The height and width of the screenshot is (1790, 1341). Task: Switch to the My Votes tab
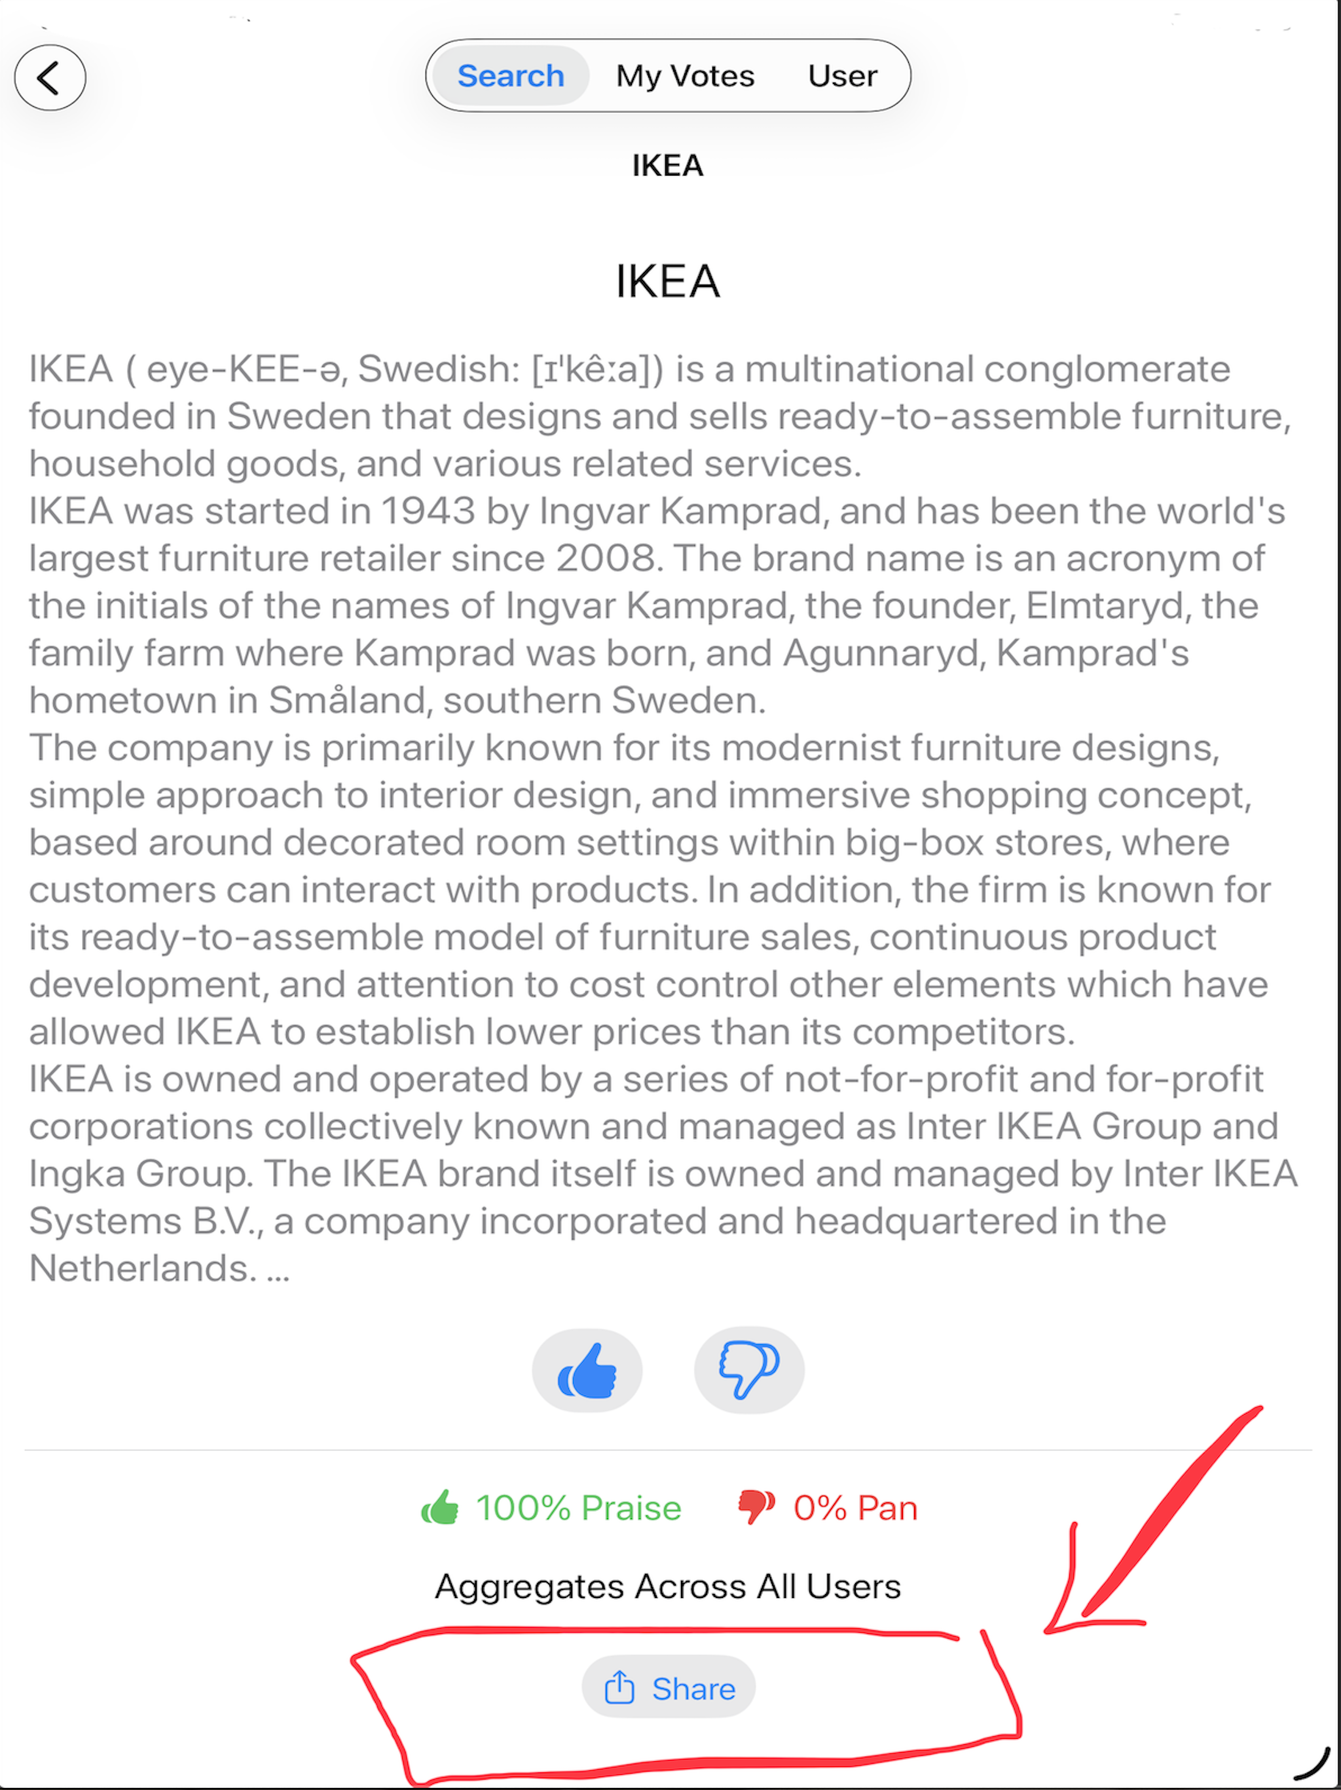pos(684,76)
